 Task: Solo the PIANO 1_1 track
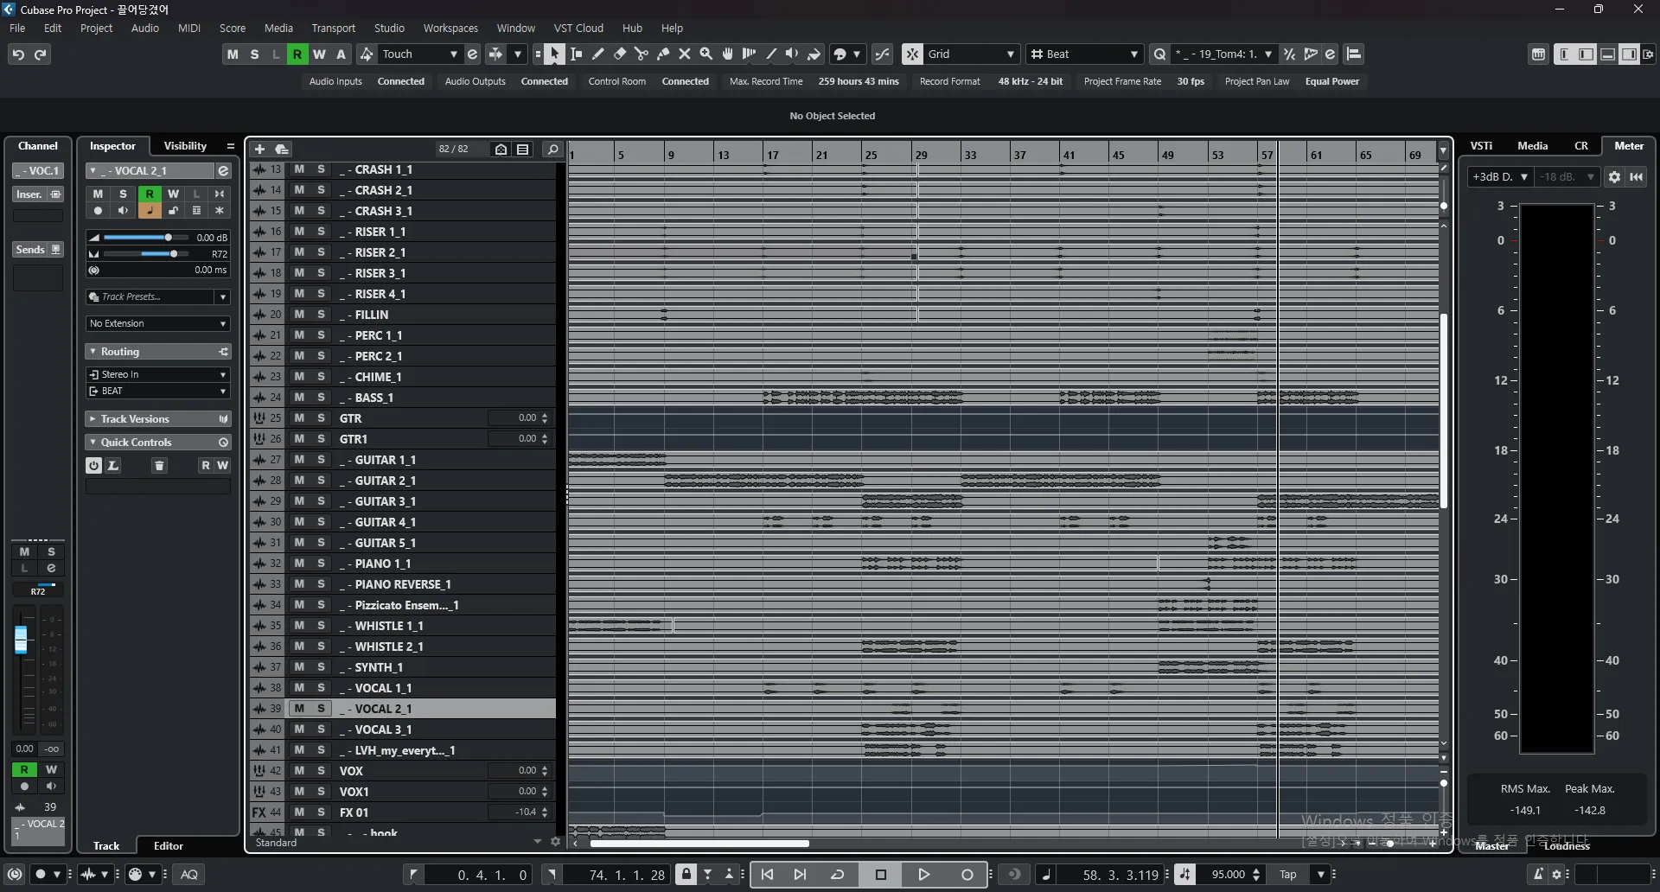click(x=321, y=564)
